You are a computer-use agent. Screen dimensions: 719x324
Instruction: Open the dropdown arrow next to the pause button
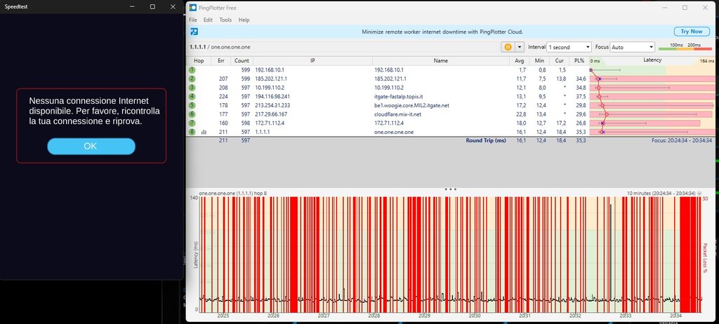(x=520, y=47)
